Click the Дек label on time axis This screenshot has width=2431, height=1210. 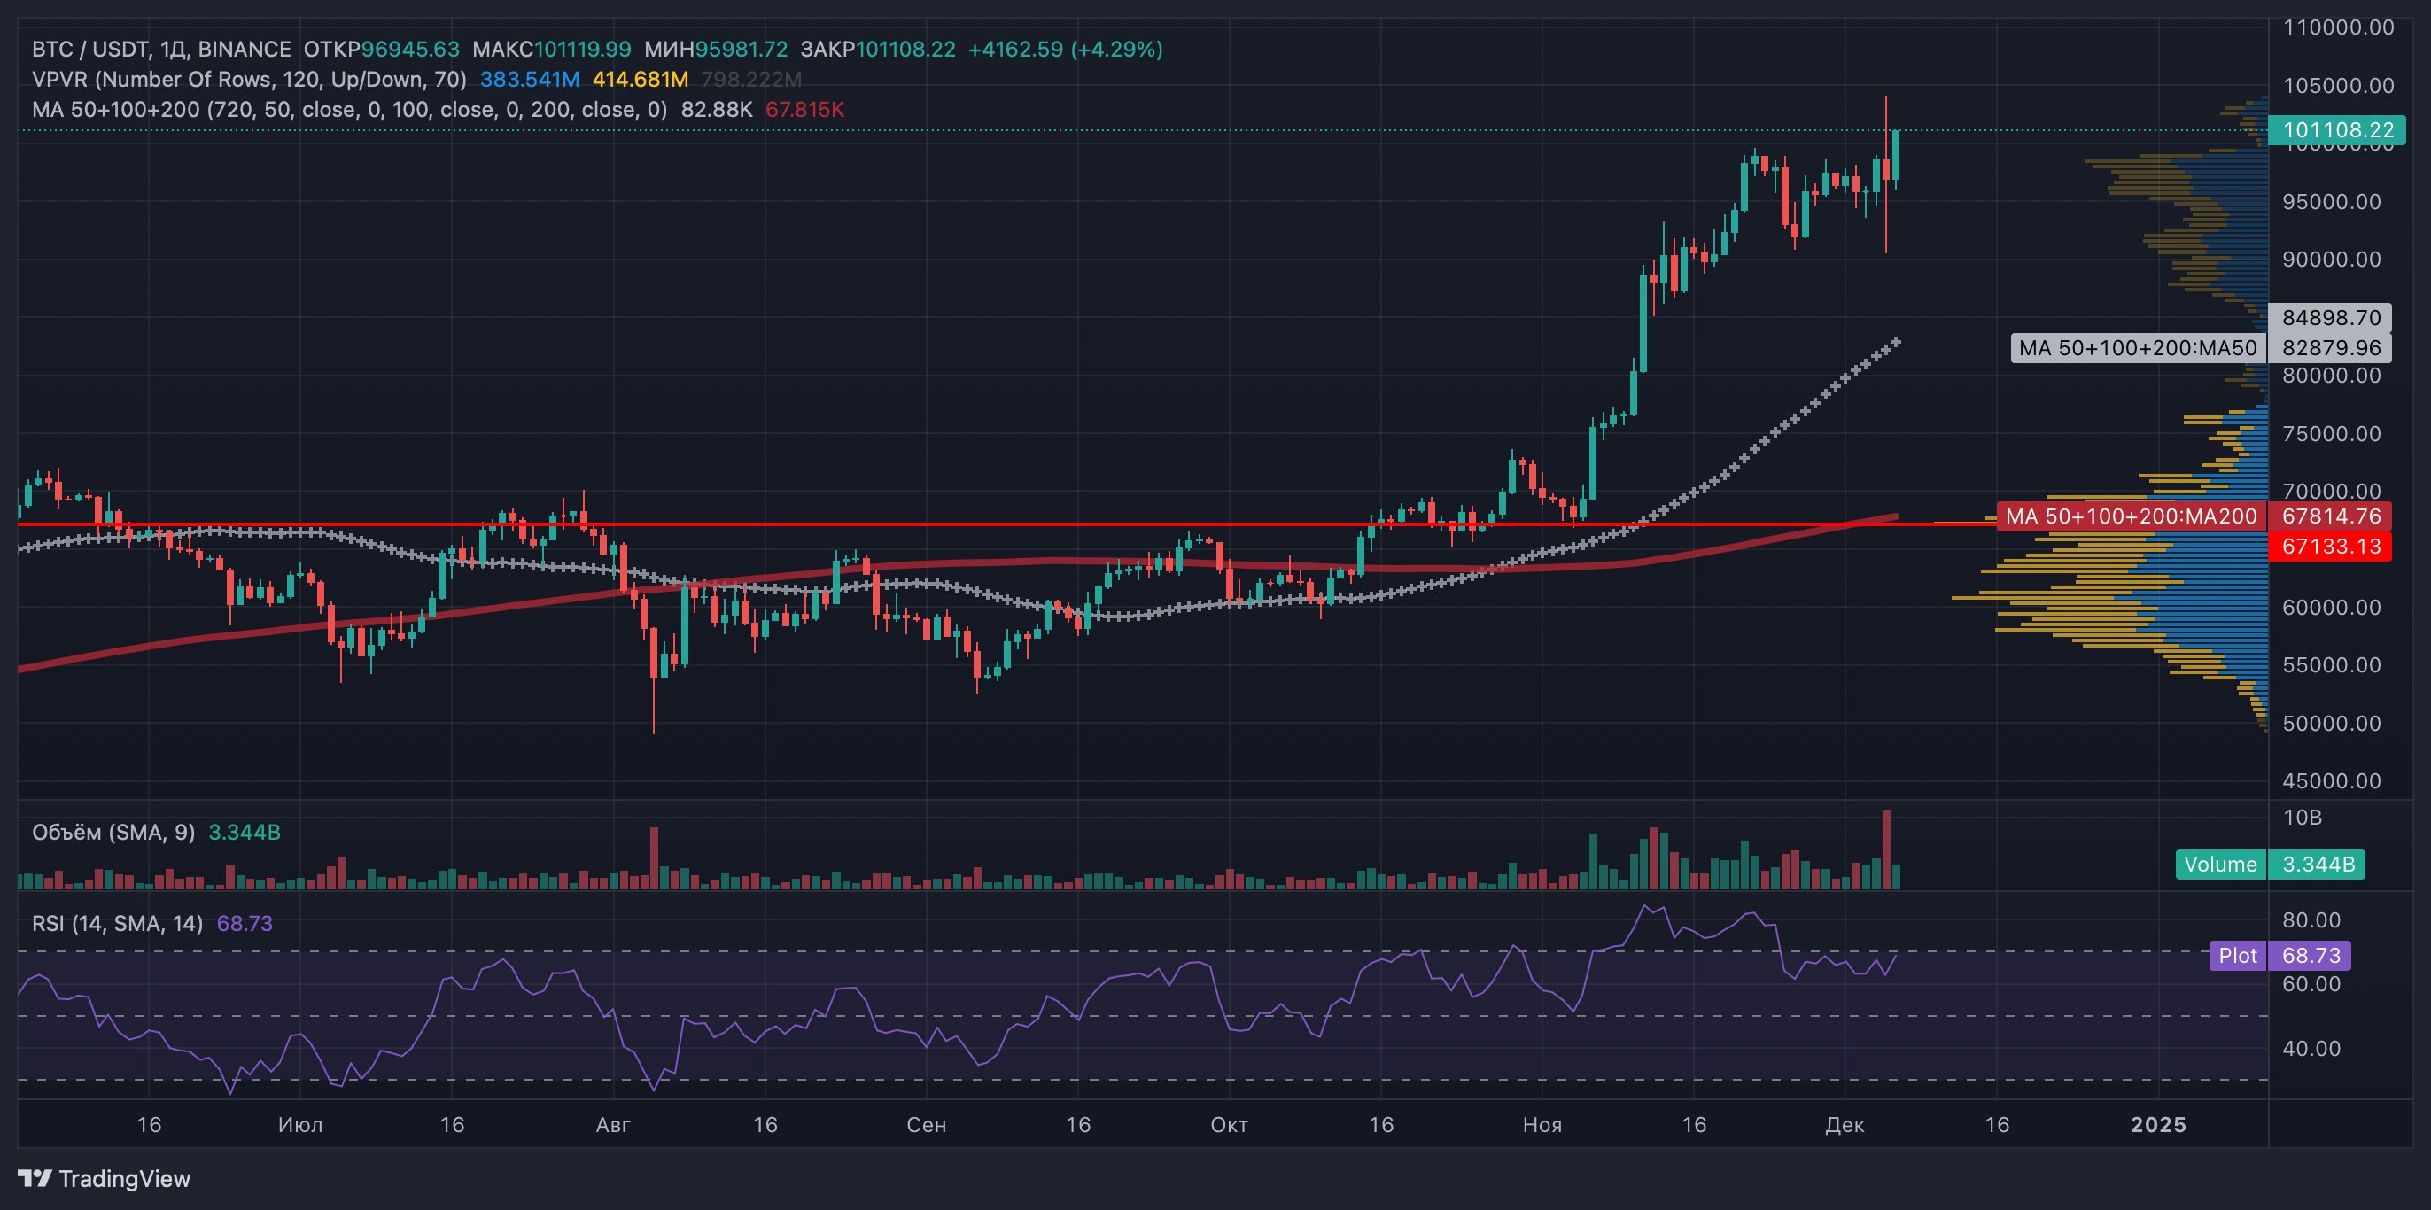point(1844,1125)
